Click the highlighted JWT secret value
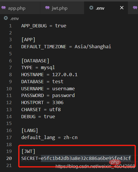This screenshot has height=172, width=138. click(x=86, y=158)
